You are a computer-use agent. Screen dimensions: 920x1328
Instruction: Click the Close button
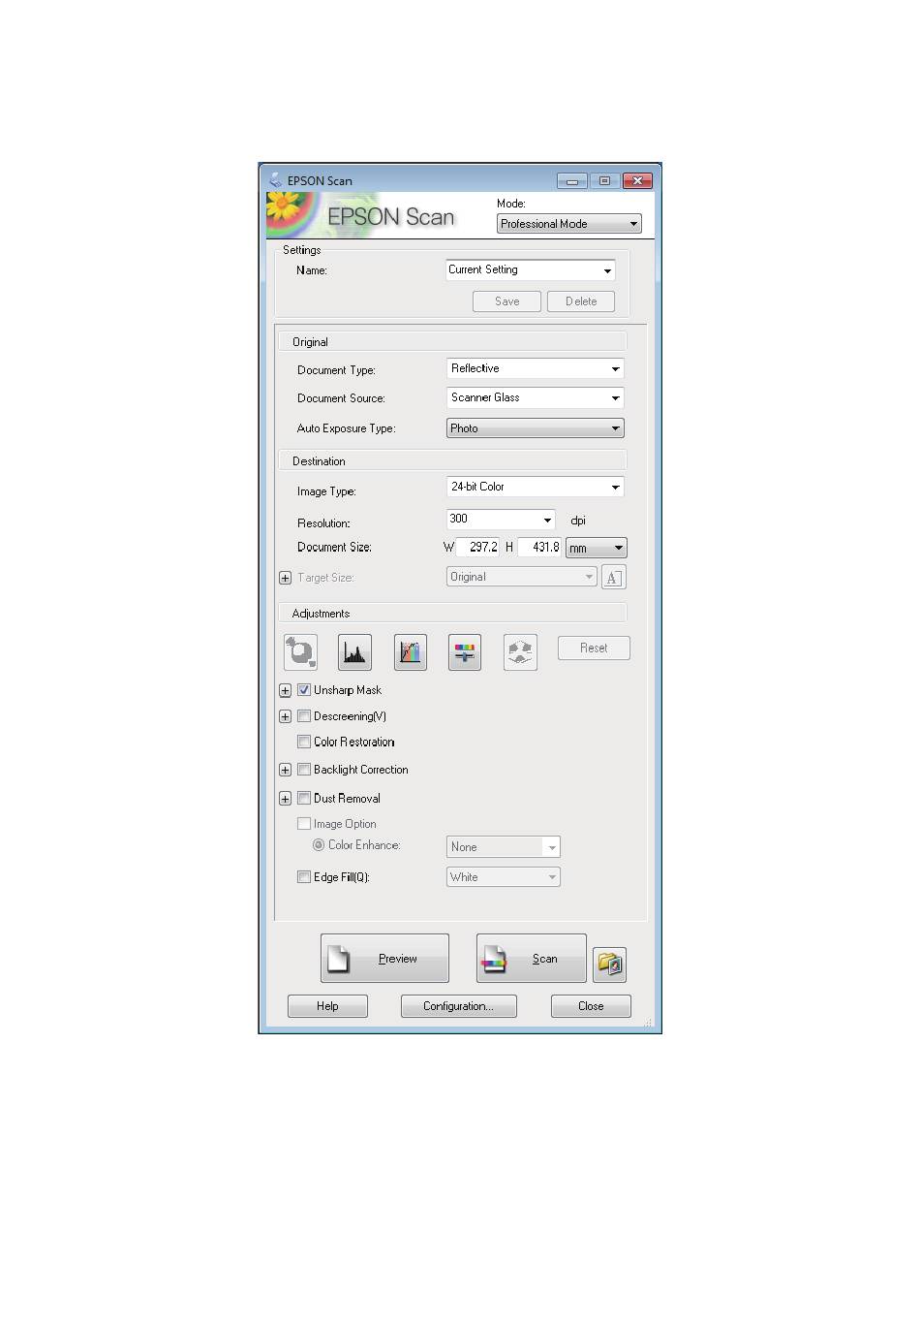591,1006
